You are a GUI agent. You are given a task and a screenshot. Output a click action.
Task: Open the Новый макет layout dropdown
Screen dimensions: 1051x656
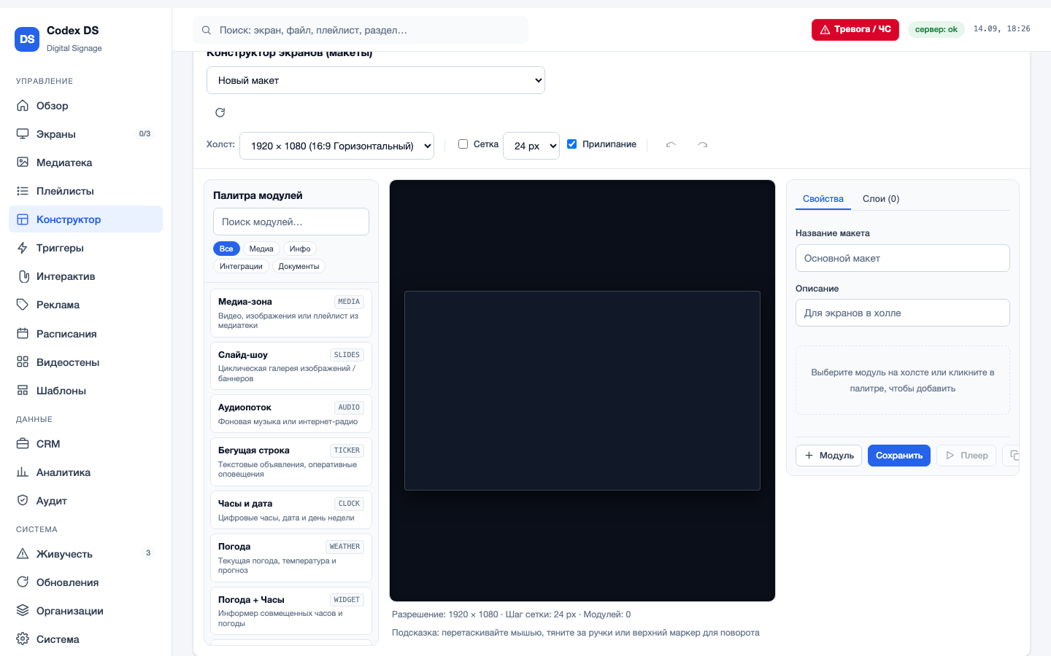(376, 80)
